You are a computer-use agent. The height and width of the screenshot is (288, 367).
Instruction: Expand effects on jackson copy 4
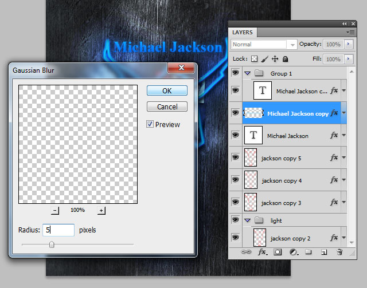click(x=344, y=180)
